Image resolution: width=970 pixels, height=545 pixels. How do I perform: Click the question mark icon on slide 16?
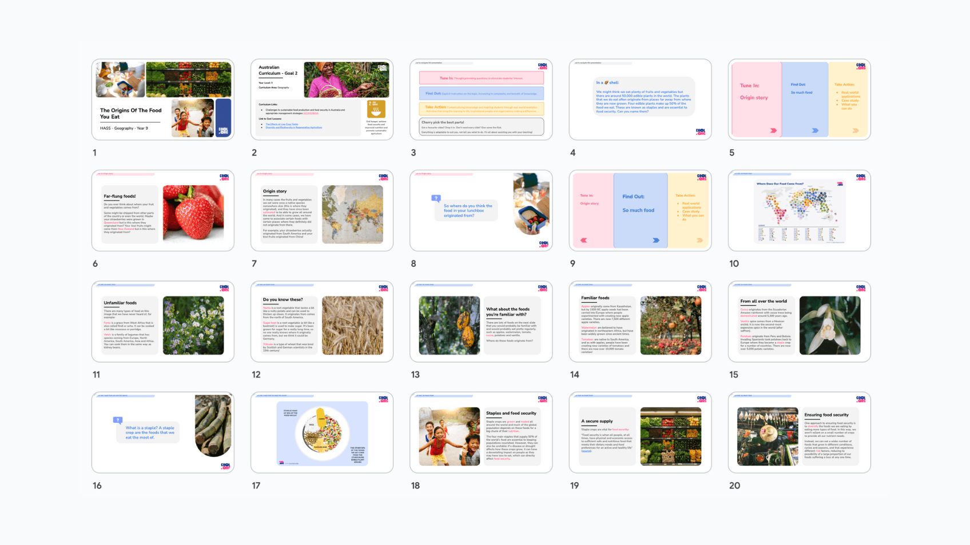click(118, 420)
